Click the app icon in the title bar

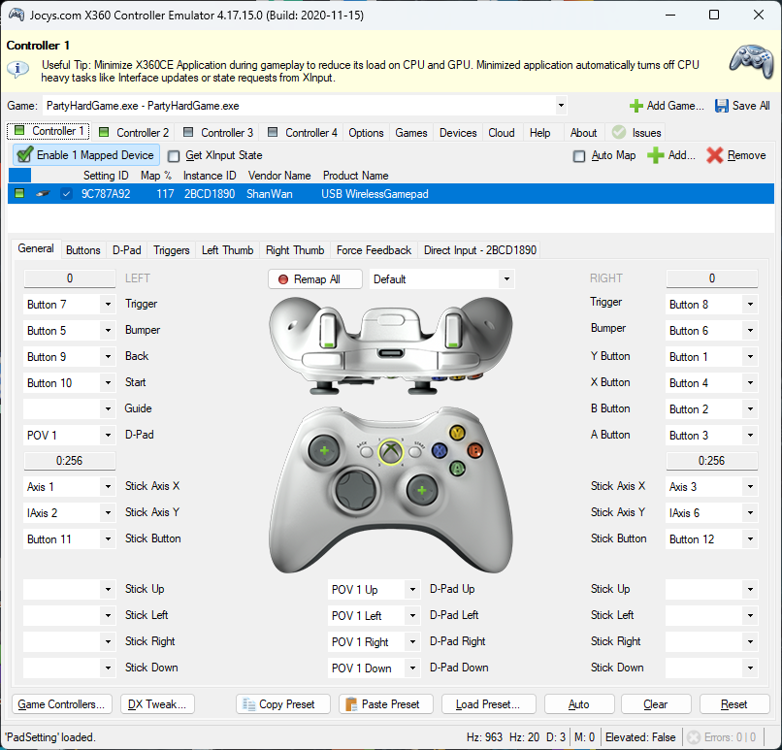coord(16,15)
